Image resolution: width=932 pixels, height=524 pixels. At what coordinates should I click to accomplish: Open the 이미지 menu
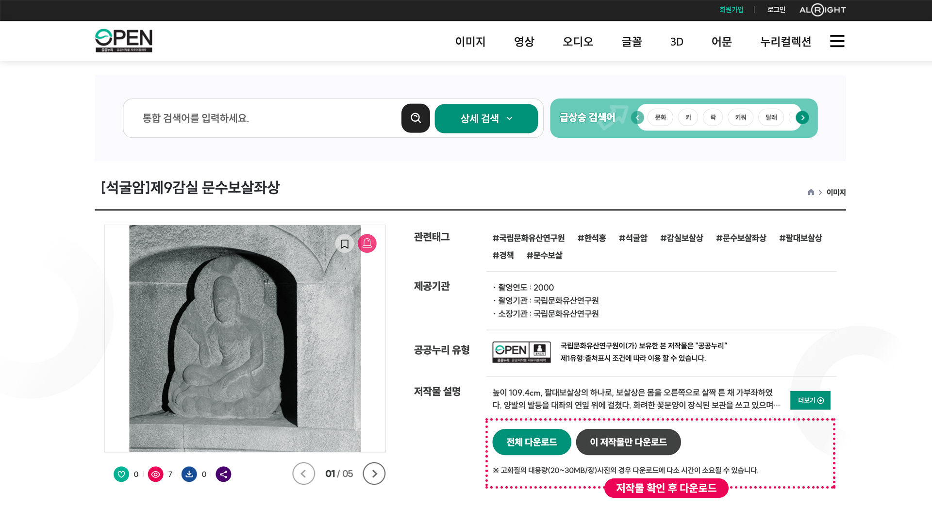click(x=470, y=42)
